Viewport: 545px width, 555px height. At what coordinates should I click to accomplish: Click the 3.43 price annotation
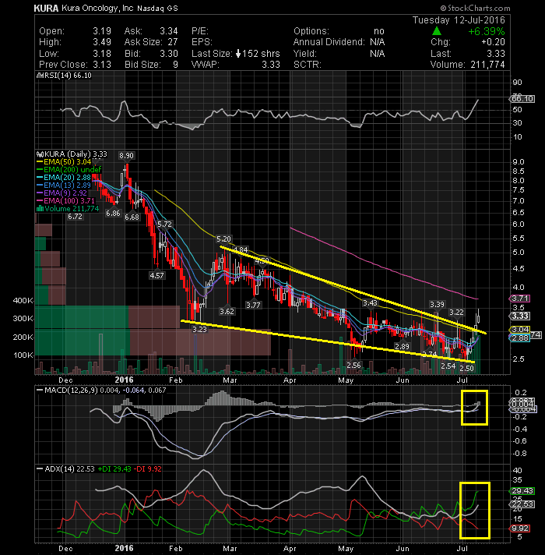(370, 303)
